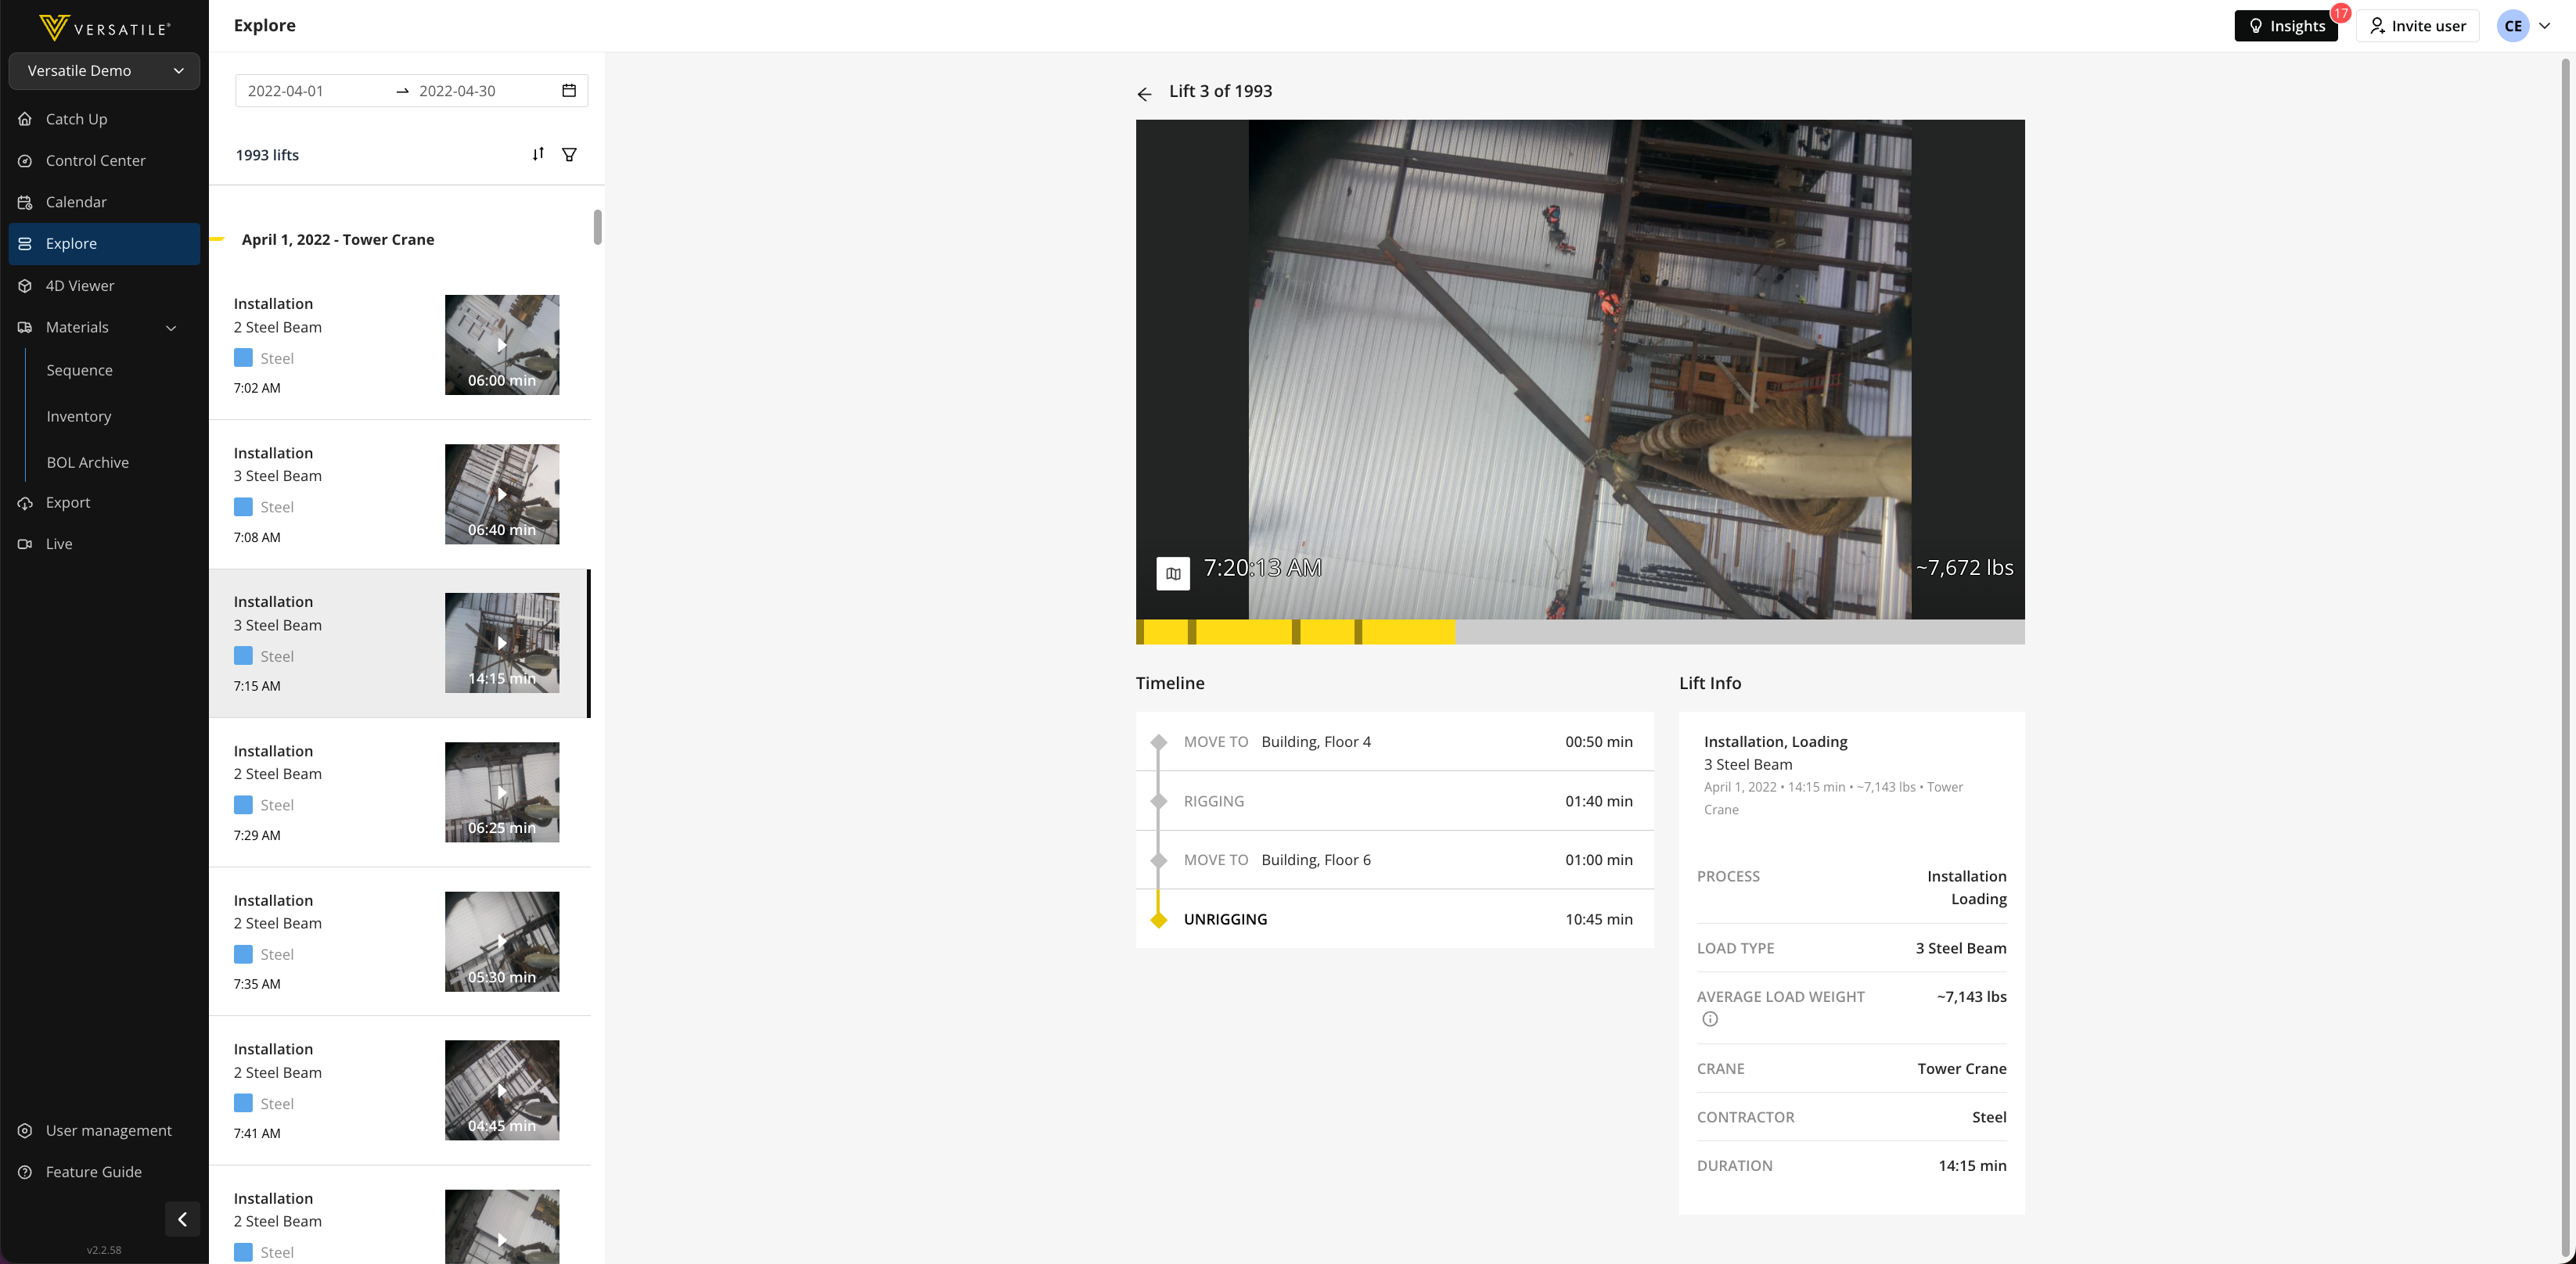Open the account menu chevron
Viewport: 2576px width, 1264px height.
[2545, 26]
